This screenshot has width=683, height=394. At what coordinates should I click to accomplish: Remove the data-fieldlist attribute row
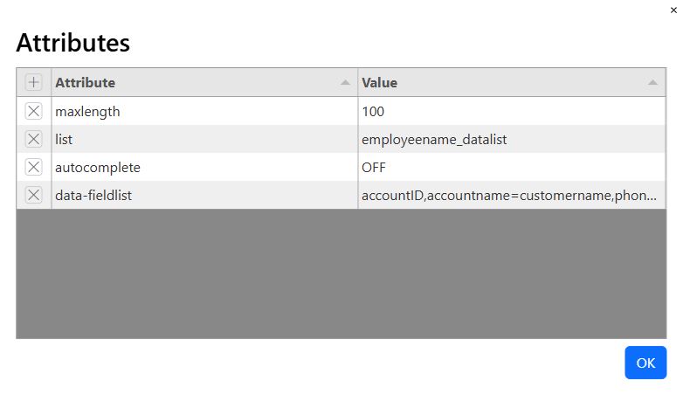click(x=34, y=195)
